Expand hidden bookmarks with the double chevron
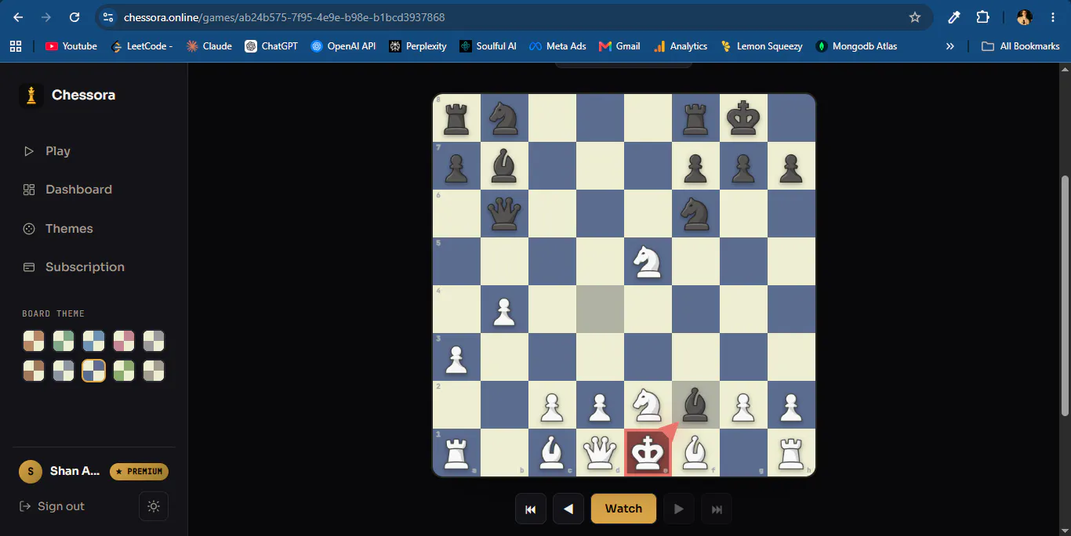Screen dimensions: 1071x536 950,46
